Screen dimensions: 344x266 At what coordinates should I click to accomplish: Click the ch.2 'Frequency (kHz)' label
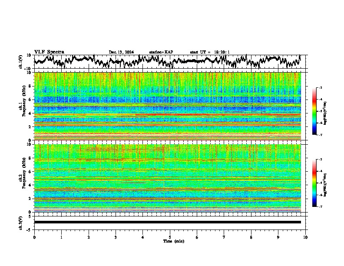coord(24,173)
